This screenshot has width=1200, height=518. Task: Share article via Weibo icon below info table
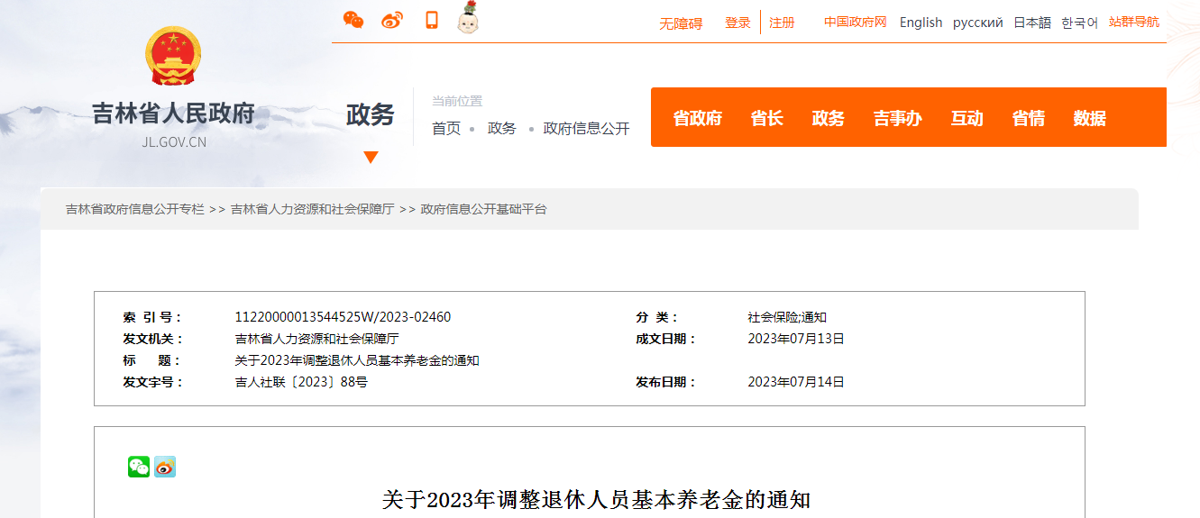click(165, 467)
